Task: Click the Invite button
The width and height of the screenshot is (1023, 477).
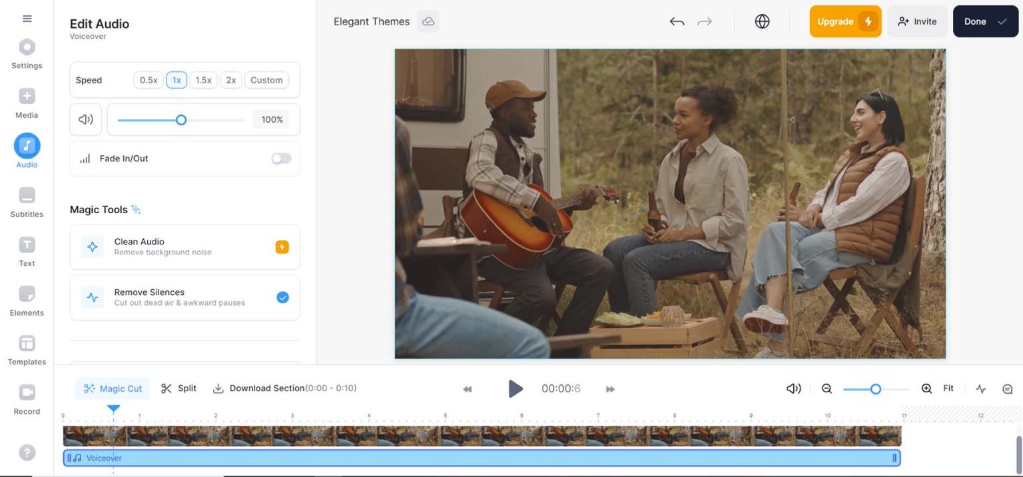Action: pyautogui.click(x=917, y=21)
